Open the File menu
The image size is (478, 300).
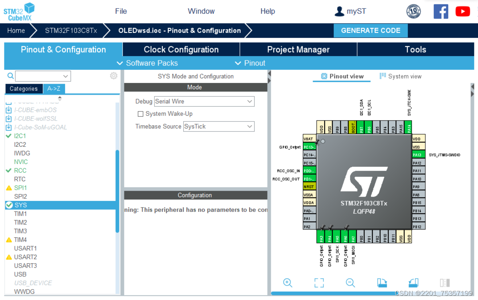pyautogui.click(x=121, y=11)
